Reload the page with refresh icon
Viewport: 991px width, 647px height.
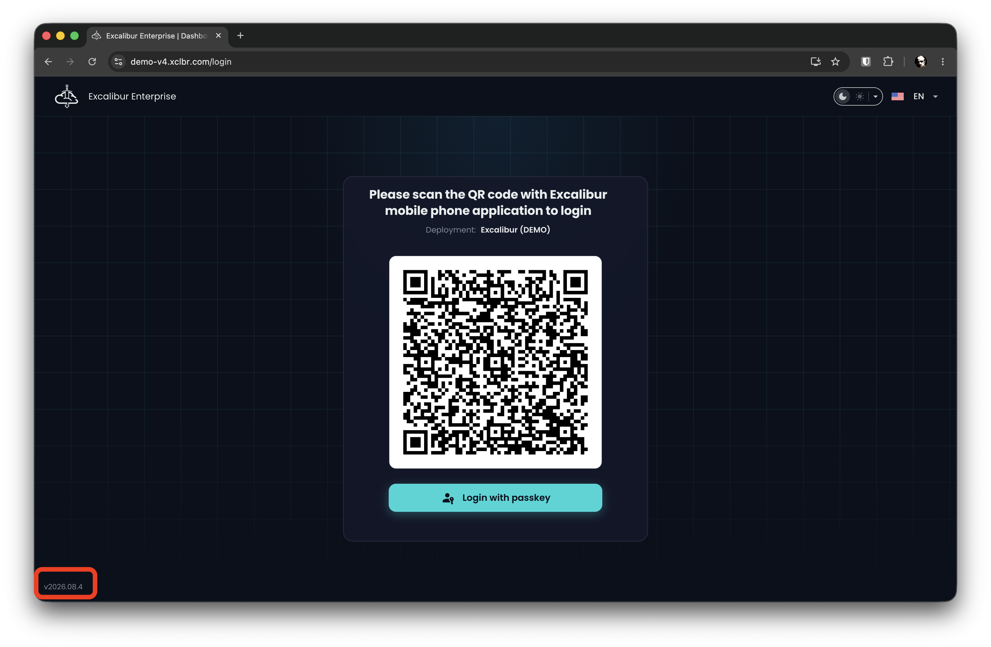click(x=92, y=62)
